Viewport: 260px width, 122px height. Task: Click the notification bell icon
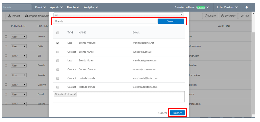[x=247, y=7]
